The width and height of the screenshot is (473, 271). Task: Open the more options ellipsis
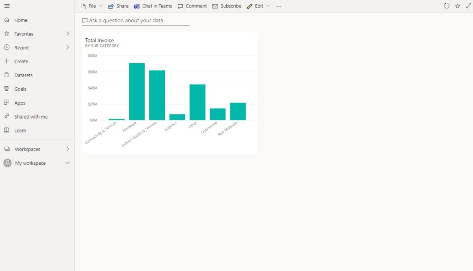tap(279, 6)
